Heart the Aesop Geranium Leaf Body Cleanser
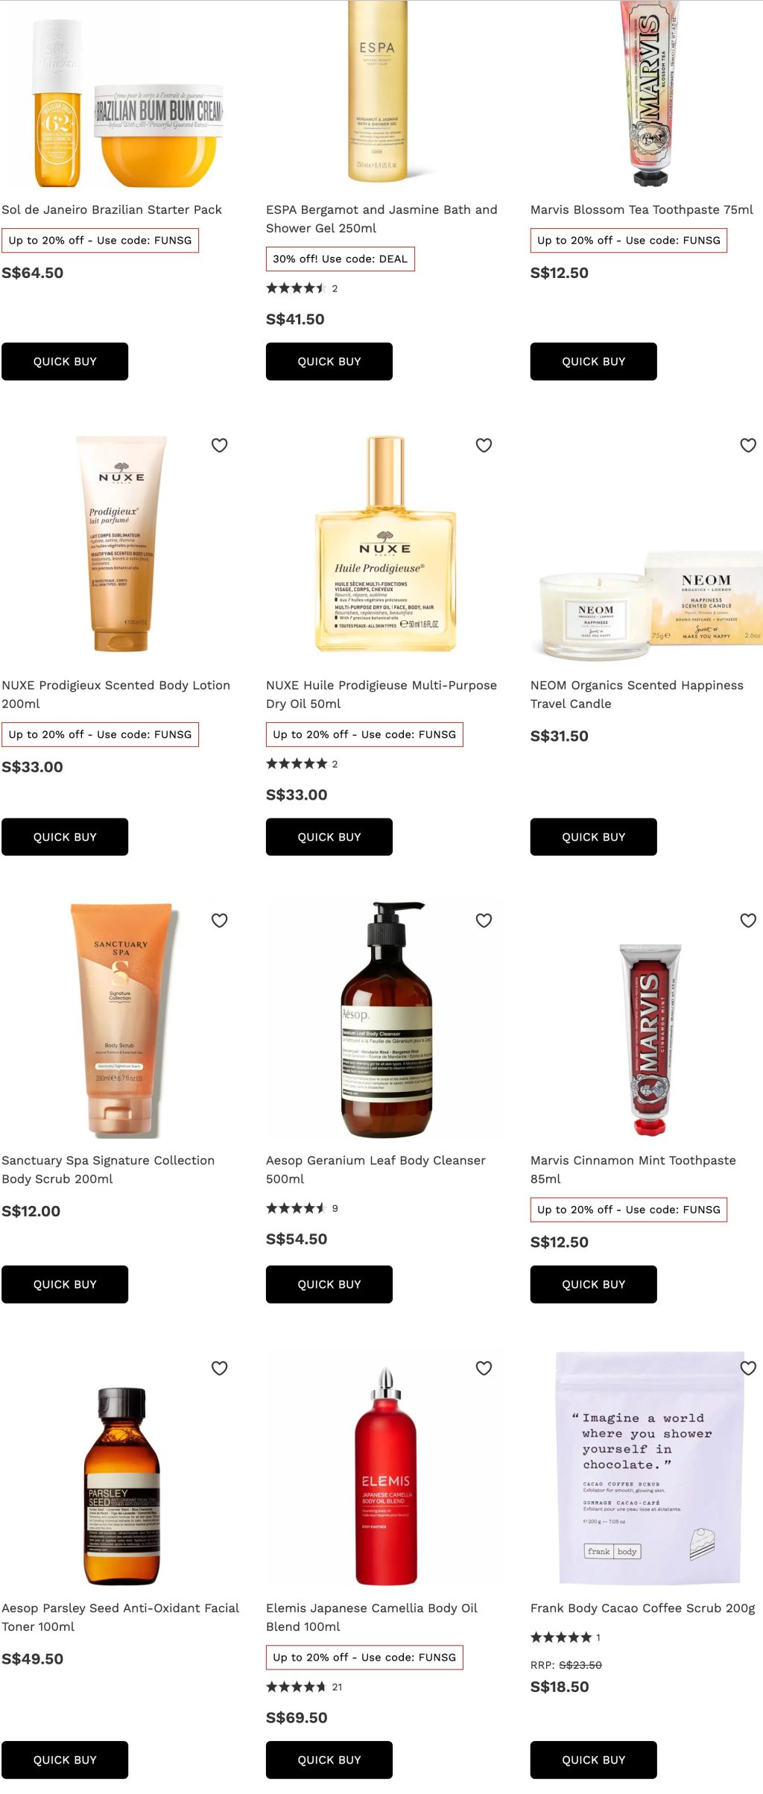Screen dimensions: 763x1794 tap(484, 920)
